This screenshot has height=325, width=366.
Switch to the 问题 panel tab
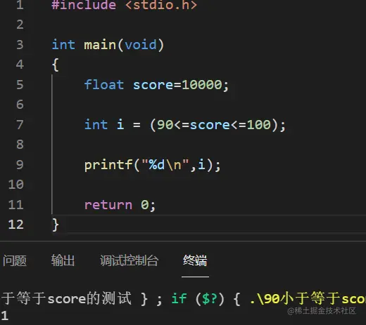15,260
